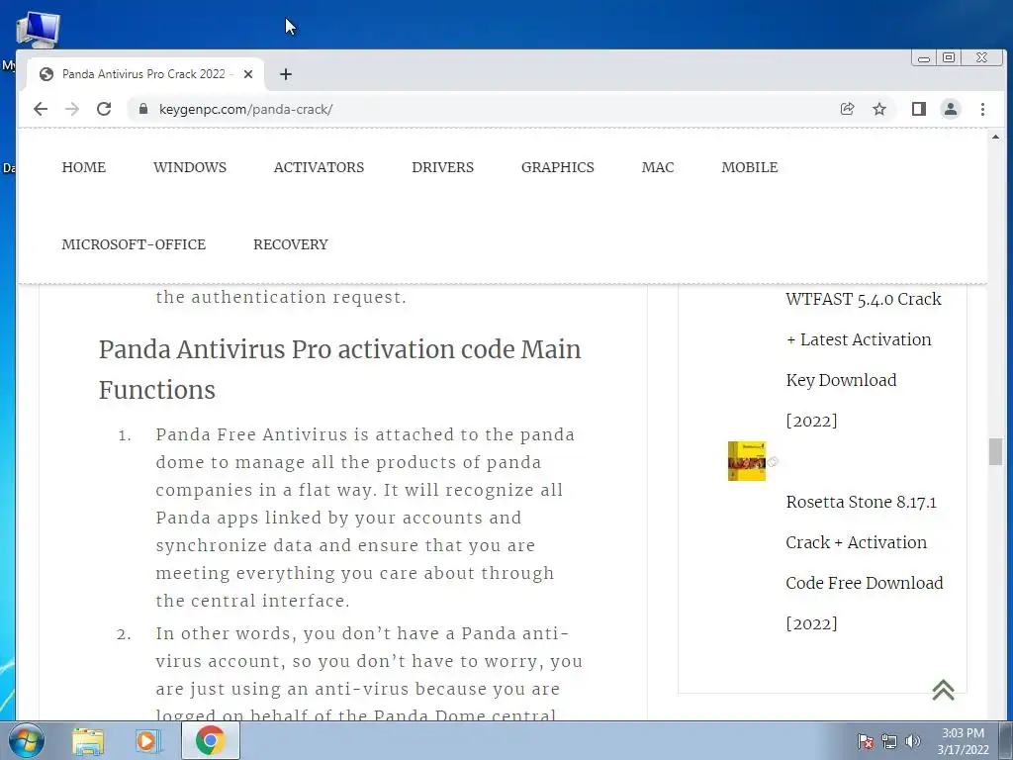Screen dimensions: 1013x760
Task: Open the MAC menu item
Action: tap(658, 167)
